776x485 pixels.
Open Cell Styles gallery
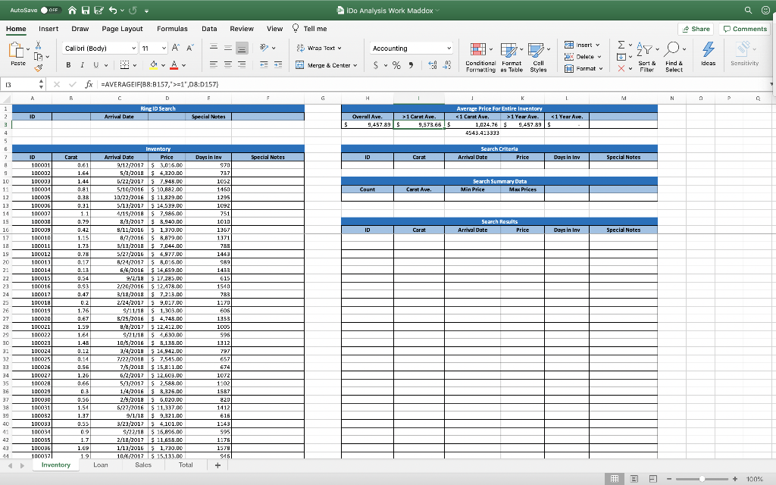(x=538, y=55)
